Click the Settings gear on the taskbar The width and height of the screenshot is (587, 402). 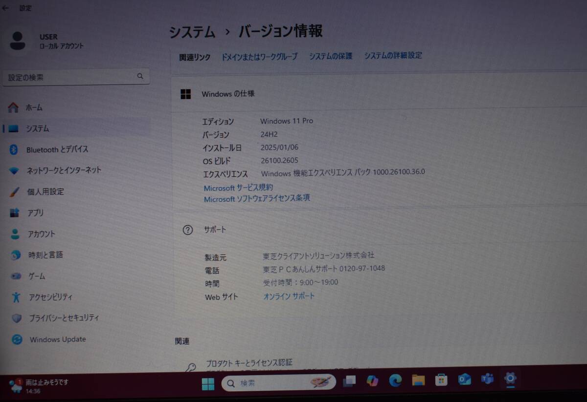tap(510, 378)
